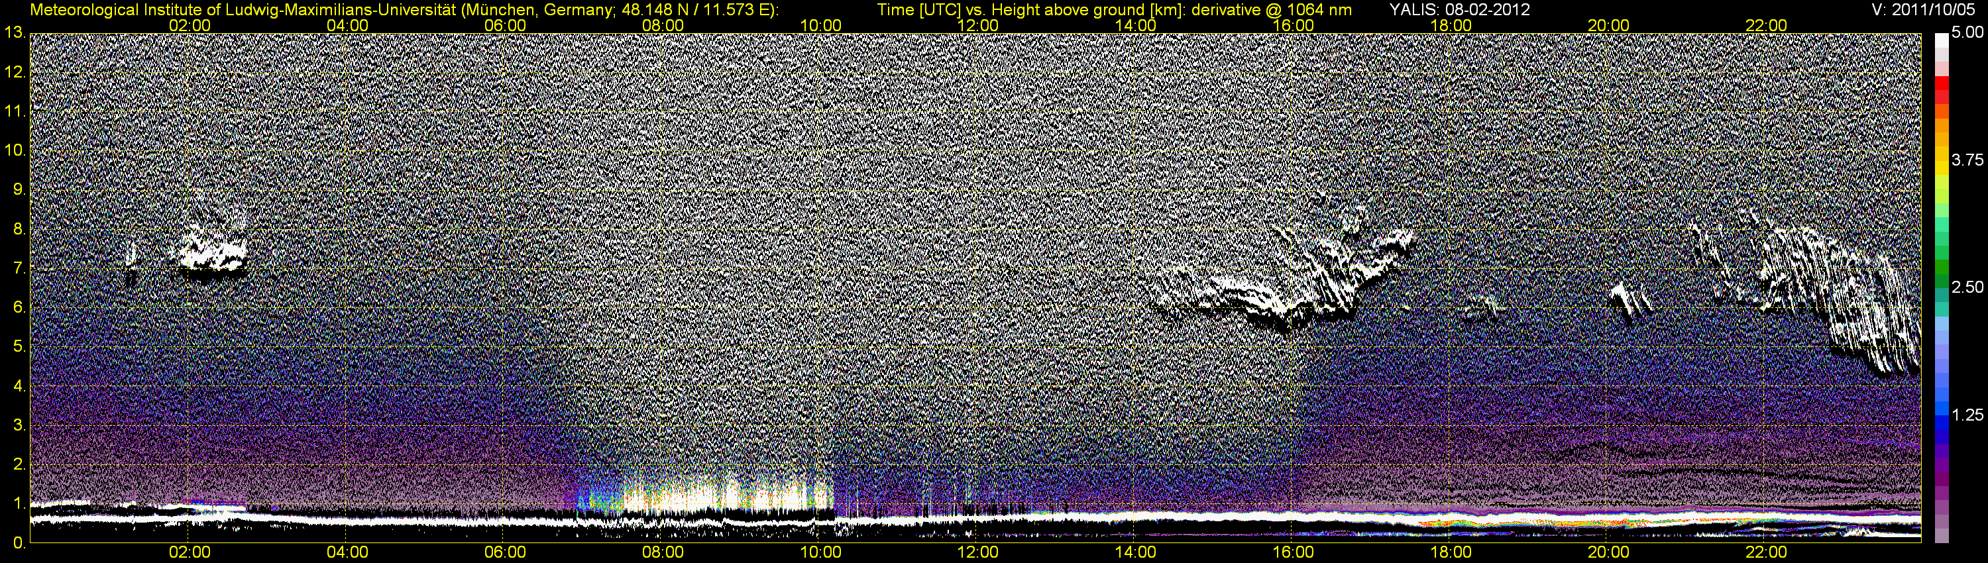Click the 5.00 value on the color scale

pyautogui.click(x=1967, y=33)
